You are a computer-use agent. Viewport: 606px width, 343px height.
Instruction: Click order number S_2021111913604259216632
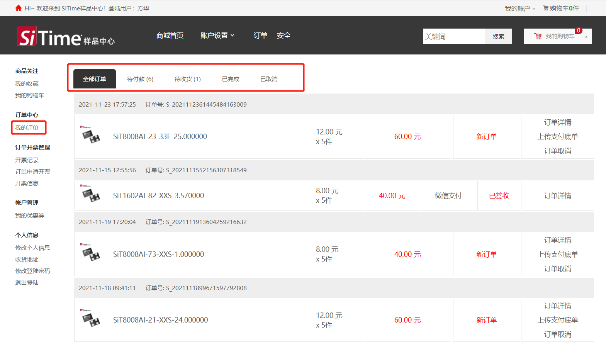206,222
